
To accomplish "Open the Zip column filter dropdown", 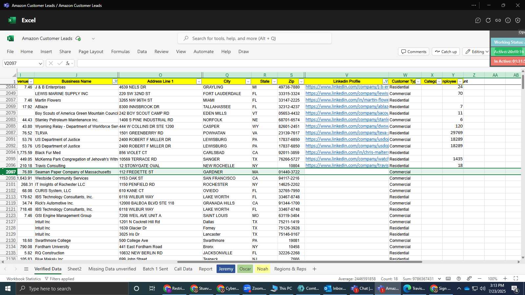I will tap(301, 81).
